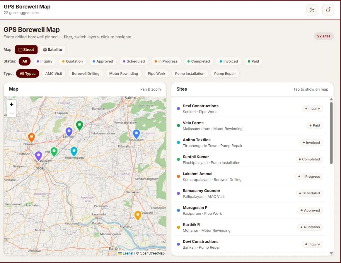341x263 pixels.
Task: Select the All status filter
Action: click(25, 61)
